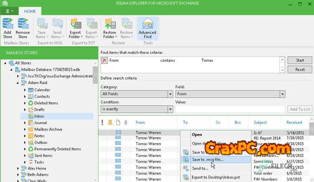Select the Inbox folder in the tree
The image size is (314, 182).
(x=57, y=116)
